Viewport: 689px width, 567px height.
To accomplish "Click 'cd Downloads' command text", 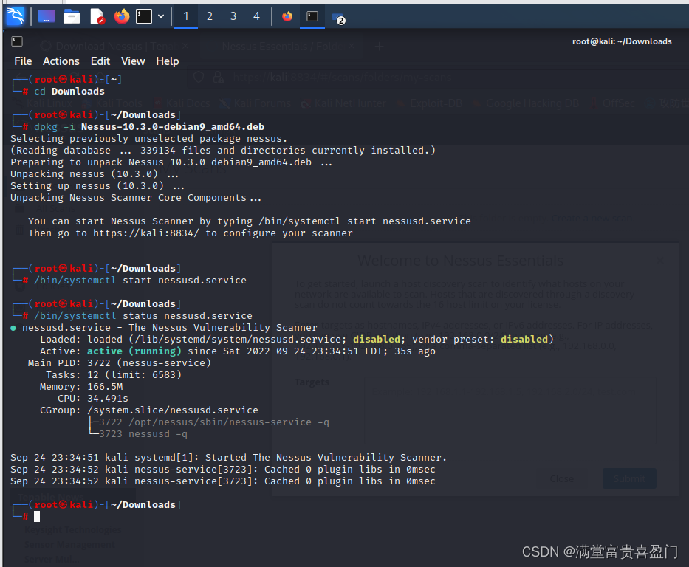I will [x=69, y=92].
